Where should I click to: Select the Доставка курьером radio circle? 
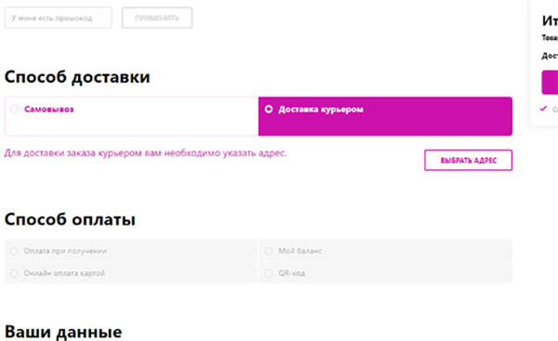(x=269, y=109)
